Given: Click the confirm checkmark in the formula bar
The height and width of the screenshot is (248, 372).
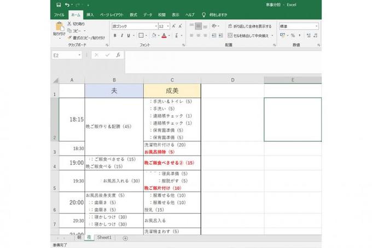Looking at the screenshot, I should 107,55.
